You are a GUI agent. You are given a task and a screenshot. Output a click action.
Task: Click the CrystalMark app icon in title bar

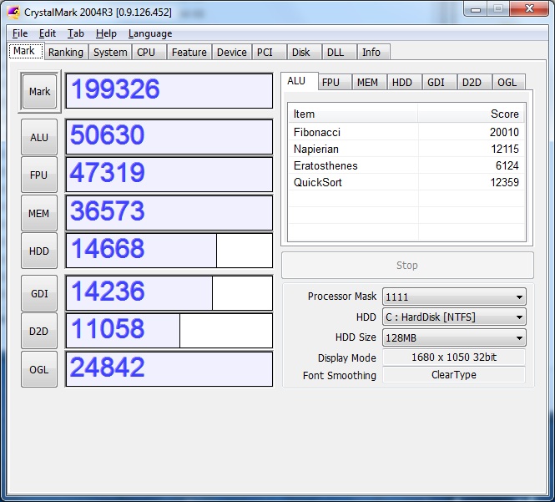tap(14, 13)
